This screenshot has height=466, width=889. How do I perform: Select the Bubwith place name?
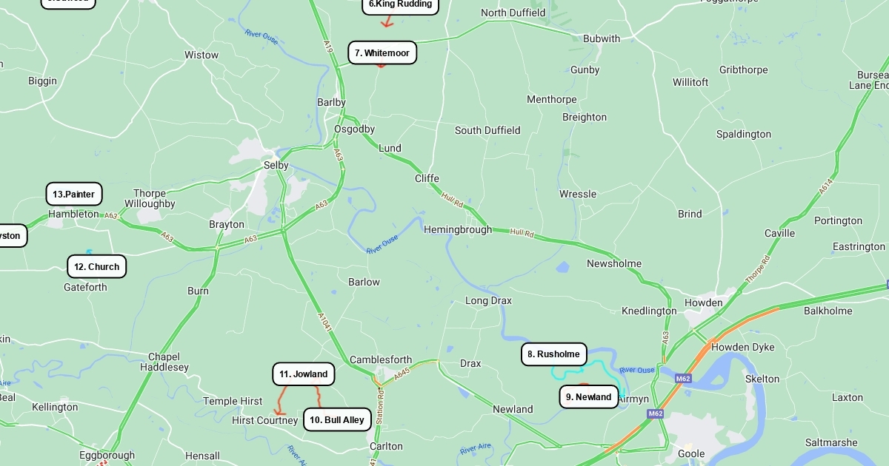[602, 38]
